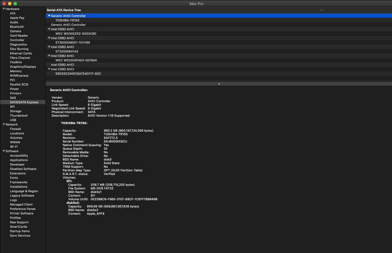The image size is (392, 253).
Task: Select SSD2SC240G1SA754D117-820 drive
Action: (78, 74)
